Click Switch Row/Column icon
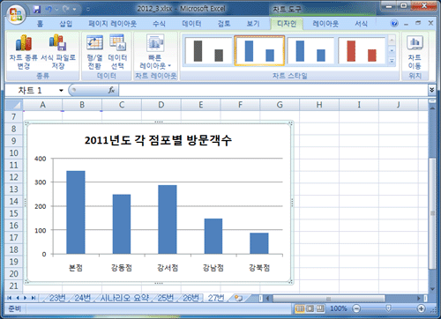The height and width of the screenshot is (319, 441). coord(94,42)
